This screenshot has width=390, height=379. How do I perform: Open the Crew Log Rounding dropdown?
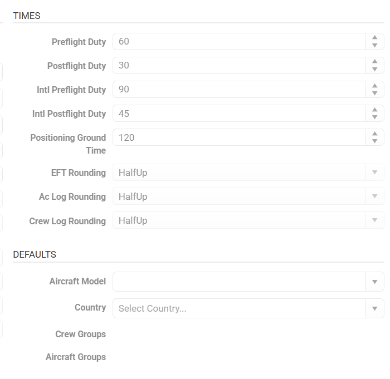point(375,220)
